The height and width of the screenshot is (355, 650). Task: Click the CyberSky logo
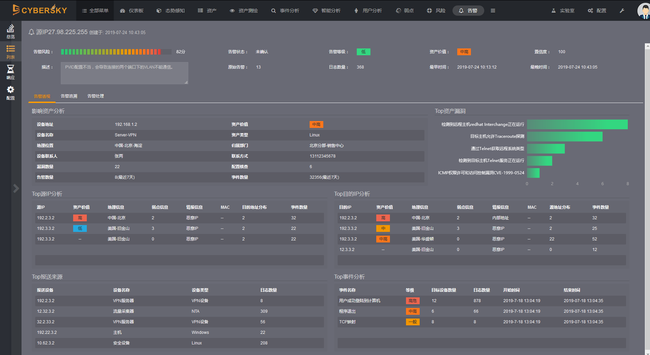40,10
